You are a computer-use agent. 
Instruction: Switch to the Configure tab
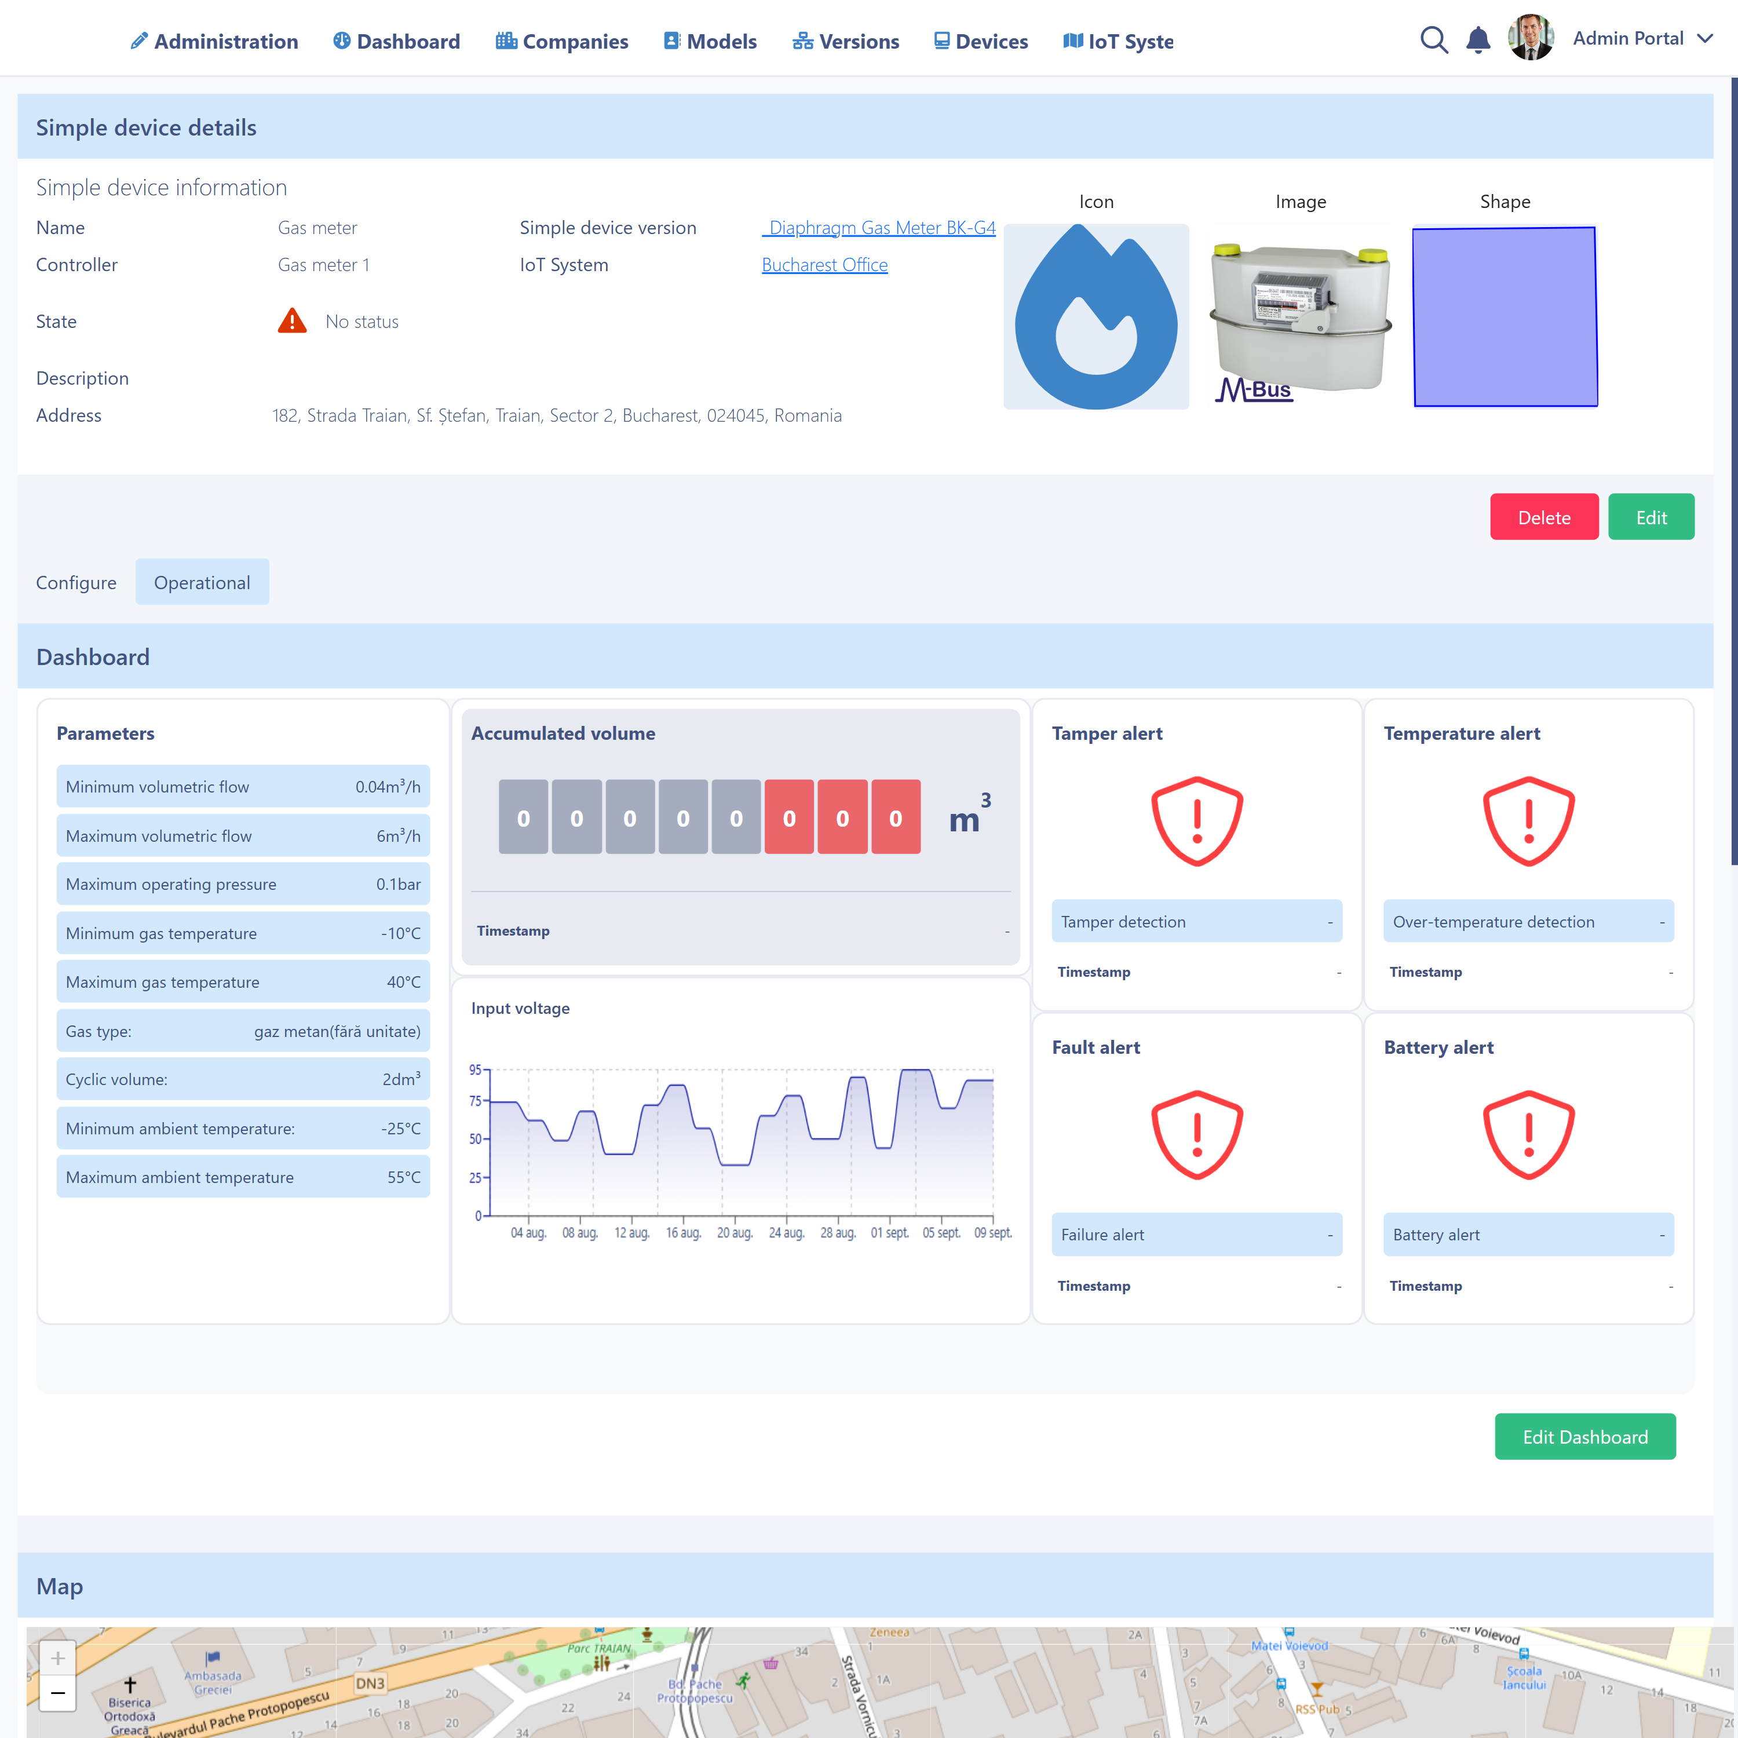(76, 582)
